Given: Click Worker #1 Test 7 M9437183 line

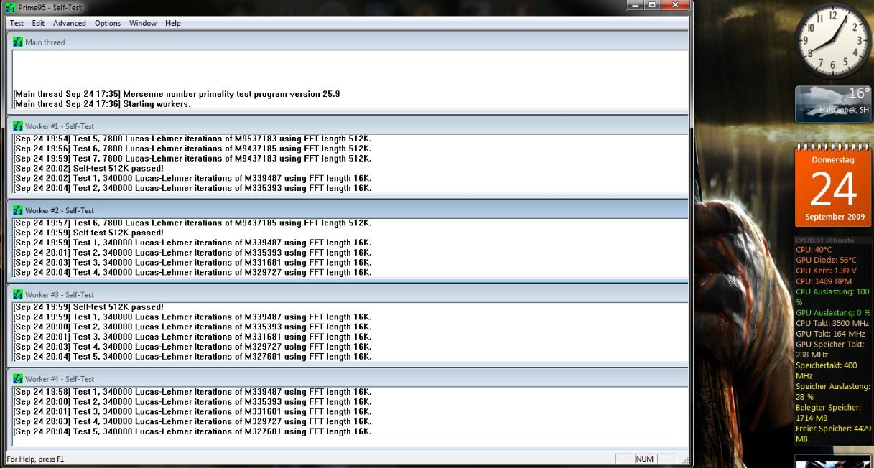Looking at the screenshot, I should tap(192, 159).
